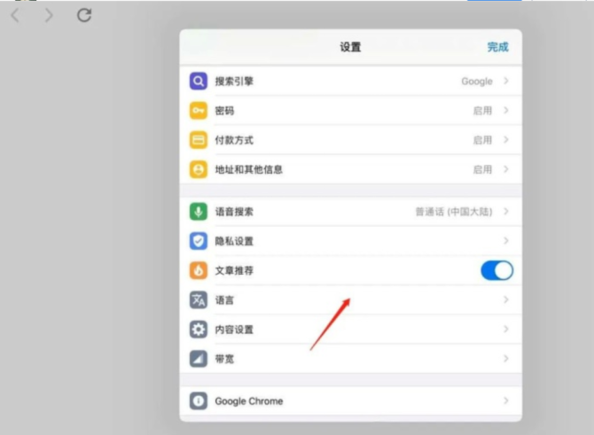Open 隐私设置 via its chevron
This screenshot has height=435, width=594.
click(x=506, y=241)
